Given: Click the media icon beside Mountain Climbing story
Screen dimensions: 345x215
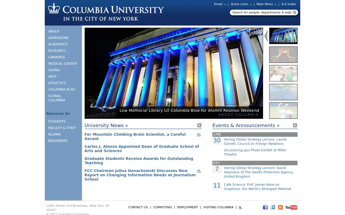Looking at the screenshot, I should click(x=199, y=135).
